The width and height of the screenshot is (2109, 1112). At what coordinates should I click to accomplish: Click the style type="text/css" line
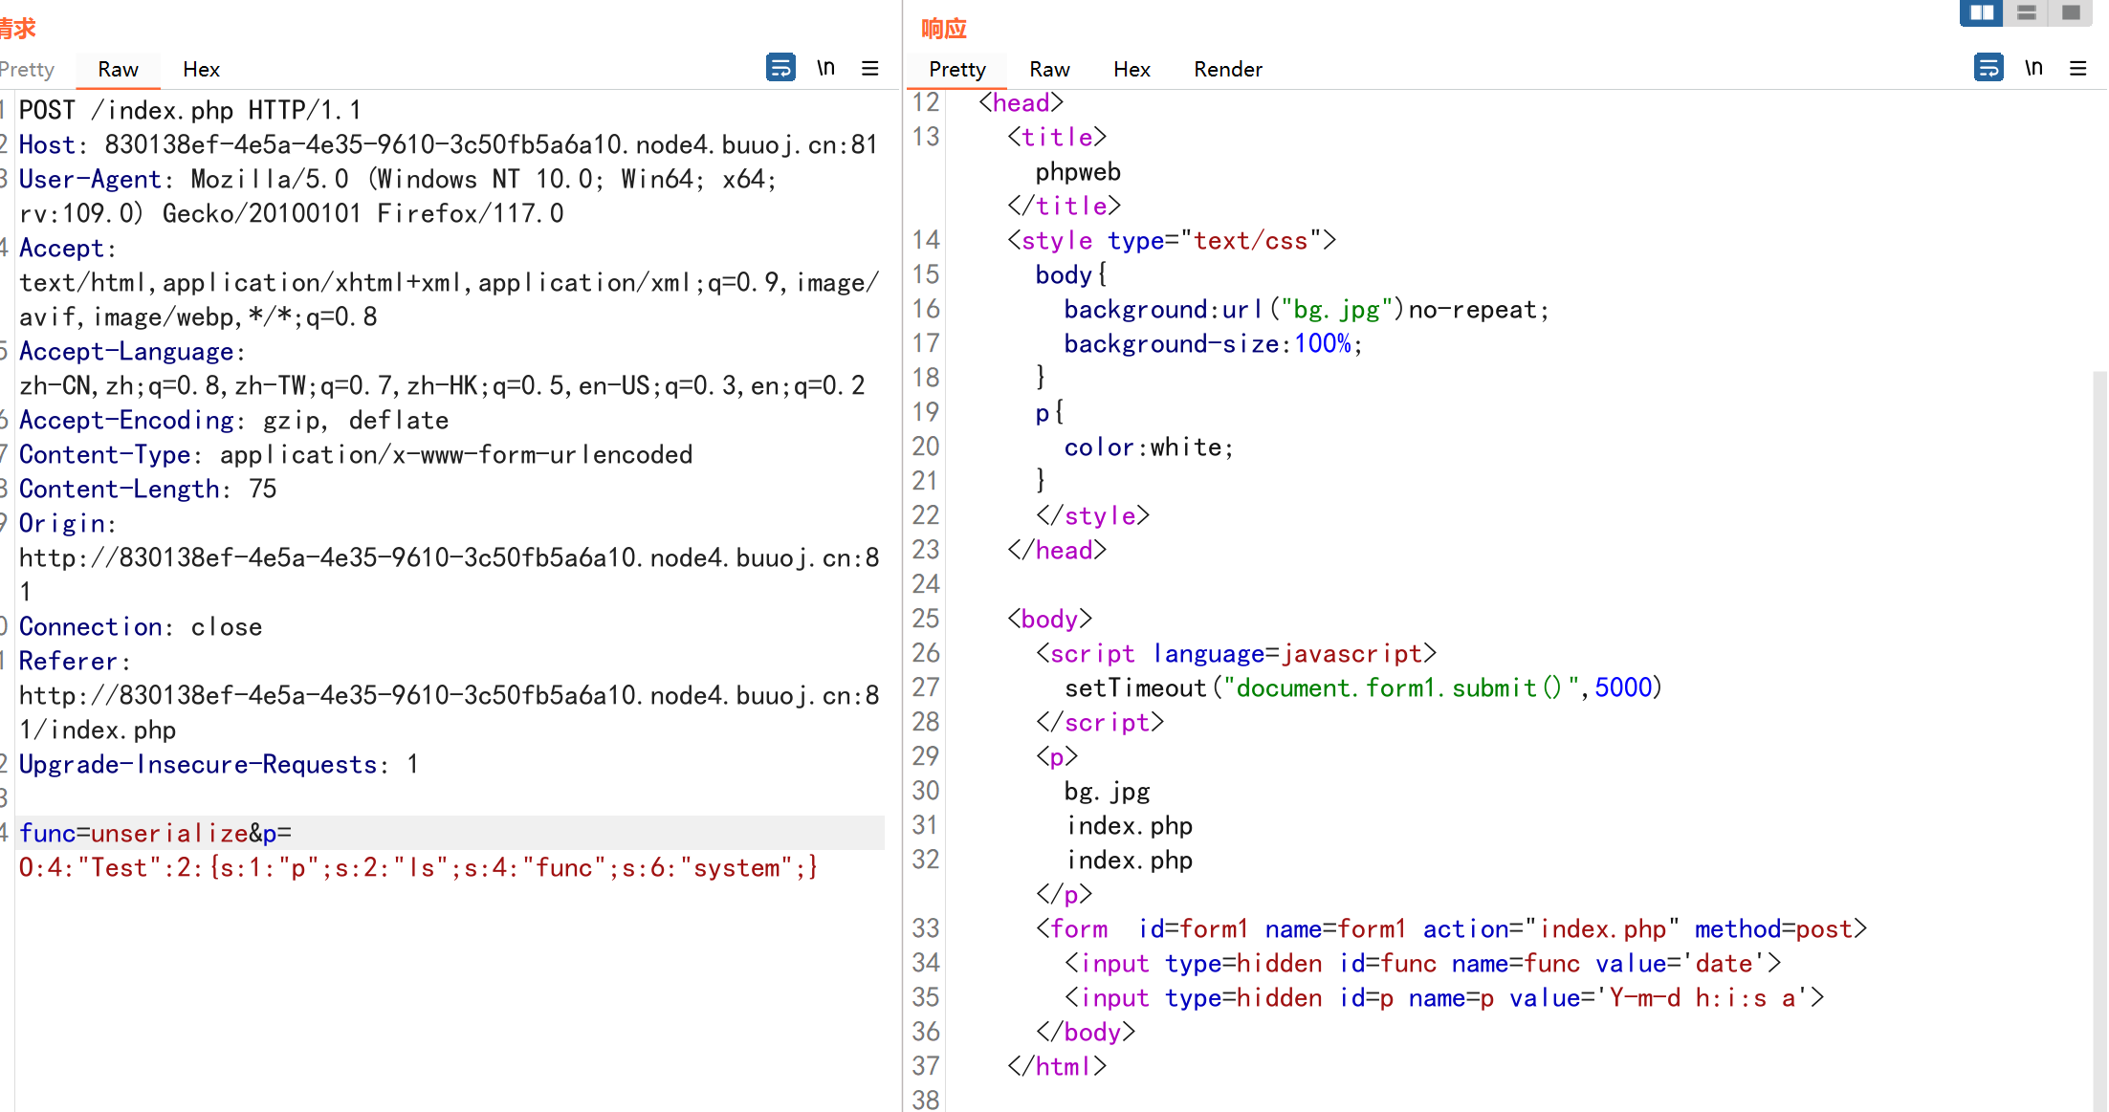coord(1172,240)
